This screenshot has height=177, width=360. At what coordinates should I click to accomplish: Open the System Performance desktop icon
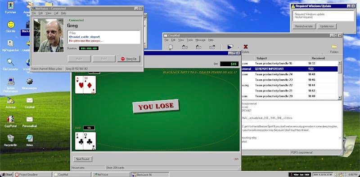click(x=10, y=85)
